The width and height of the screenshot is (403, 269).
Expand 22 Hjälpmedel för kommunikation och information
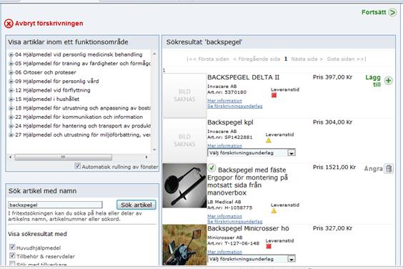(11, 117)
